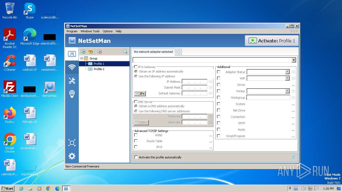Tick the SMTP checkbox

click(x=219, y=123)
